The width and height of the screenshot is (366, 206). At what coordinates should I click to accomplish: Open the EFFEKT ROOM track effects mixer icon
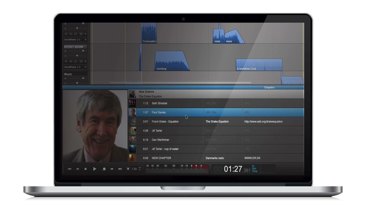click(81, 61)
